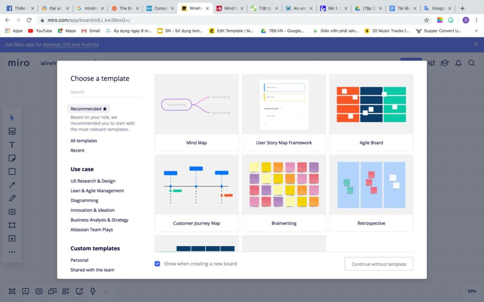Select the Text tool in the left toolbar
484x302 pixels.
12,145
